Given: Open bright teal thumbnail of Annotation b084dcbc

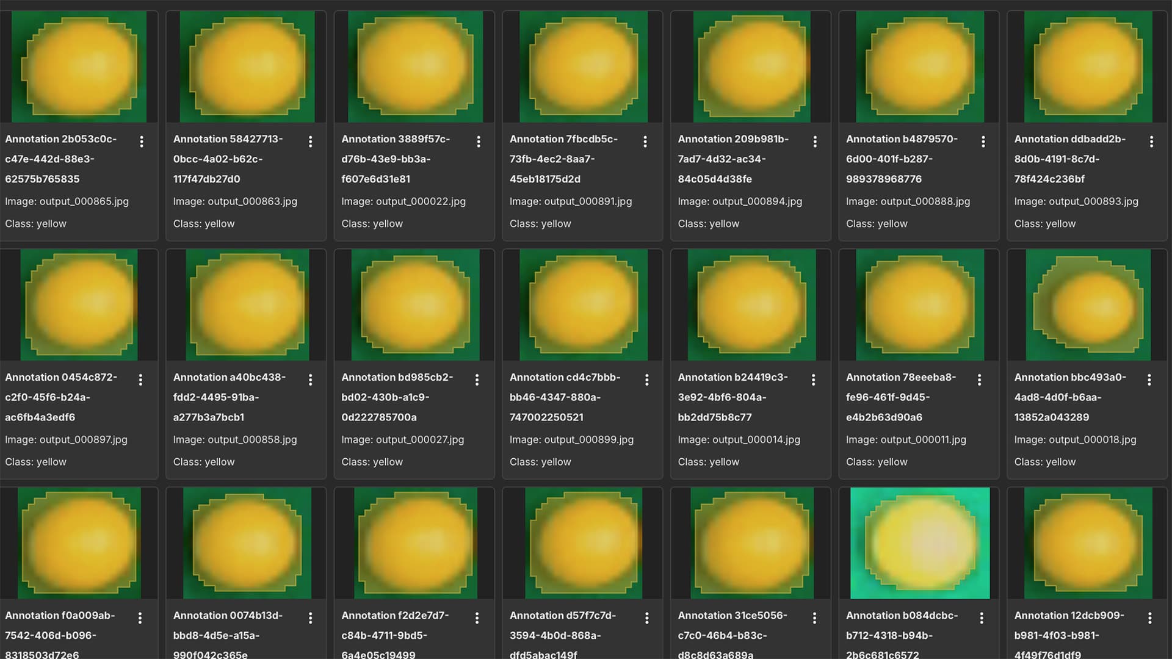Looking at the screenshot, I should tap(920, 543).
